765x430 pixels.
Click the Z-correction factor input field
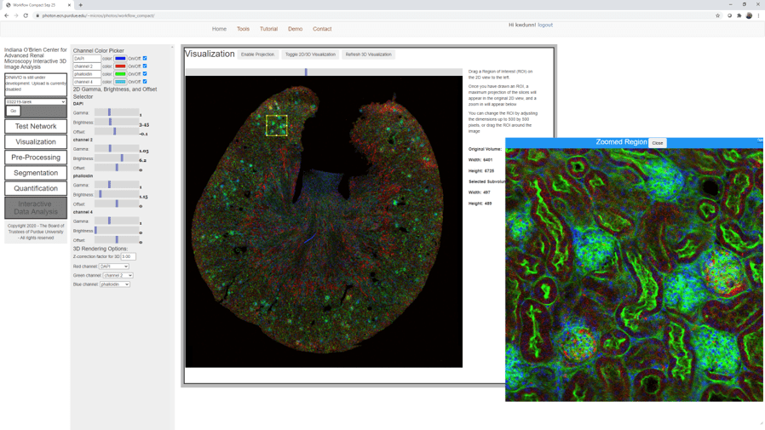128,256
